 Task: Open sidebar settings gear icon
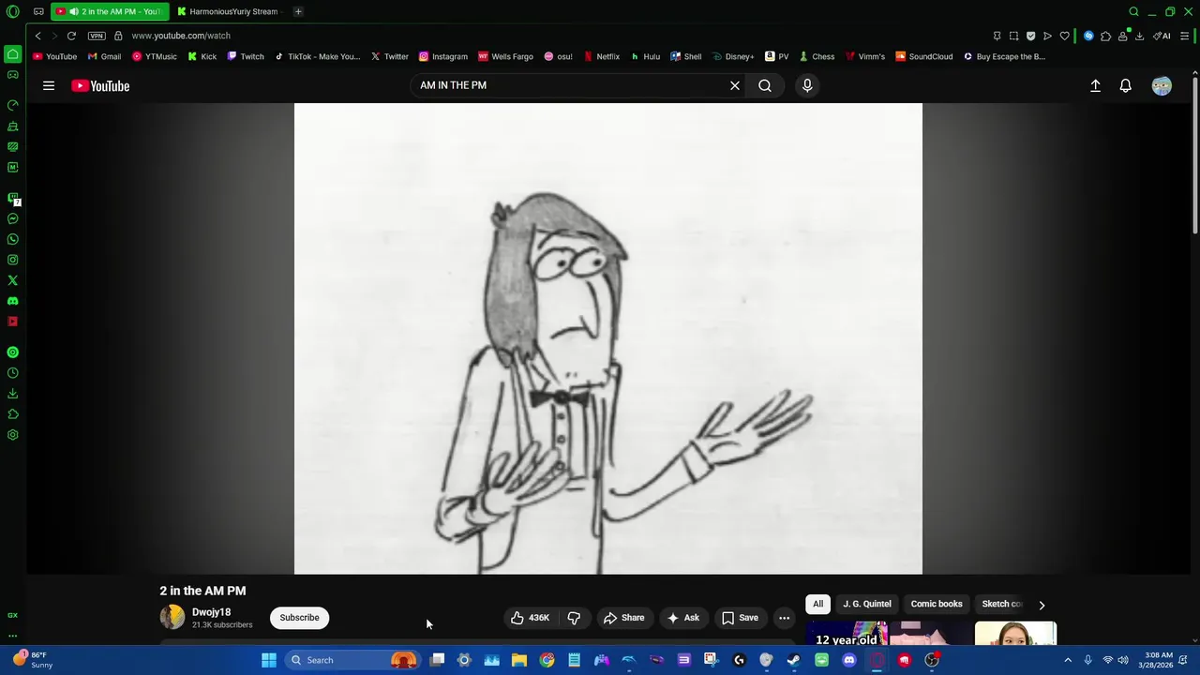point(12,435)
